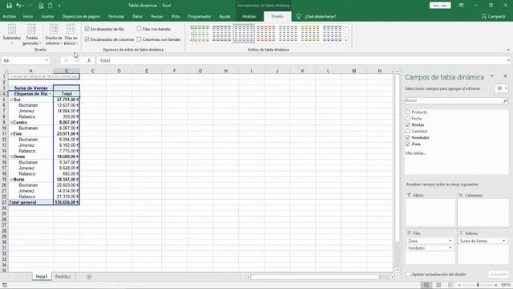Screen dimensions: 513x289
Task: Check the Cantidad field
Action: [x=408, y=131]
